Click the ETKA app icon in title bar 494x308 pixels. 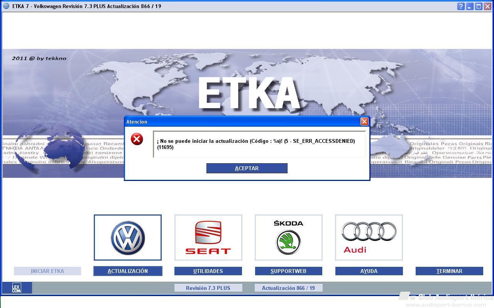click(6, 6)
